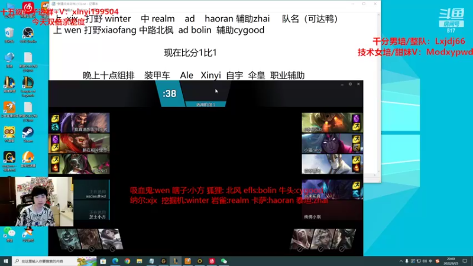Viewport: 473px width, 266px height.
Task: Click the Windows Start button
Action: (x=6, y=261)
